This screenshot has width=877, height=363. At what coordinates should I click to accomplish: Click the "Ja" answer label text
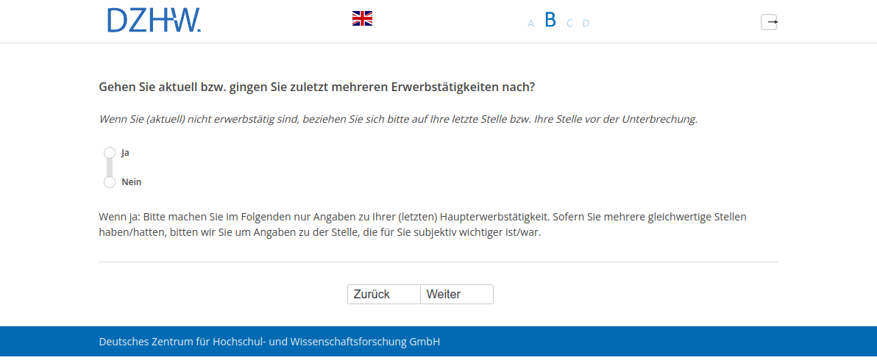click(125, 153)
